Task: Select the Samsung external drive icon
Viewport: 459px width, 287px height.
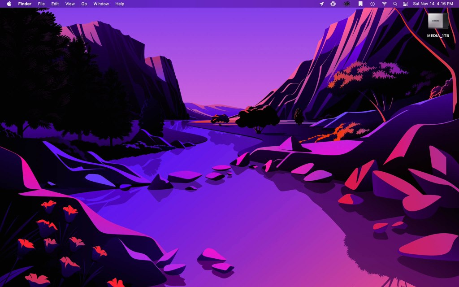Action: [x=438, y=21]
